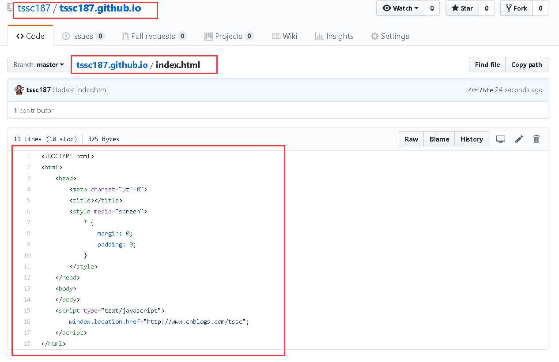Screen dimensions: 559x362
Task: View the Raw file
Action: (x=411, y=139)
